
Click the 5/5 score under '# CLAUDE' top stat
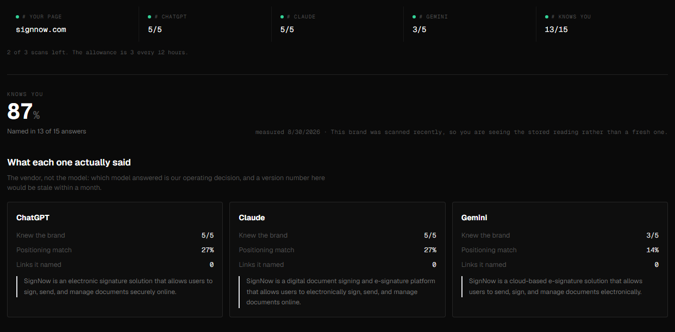point(287,29)
